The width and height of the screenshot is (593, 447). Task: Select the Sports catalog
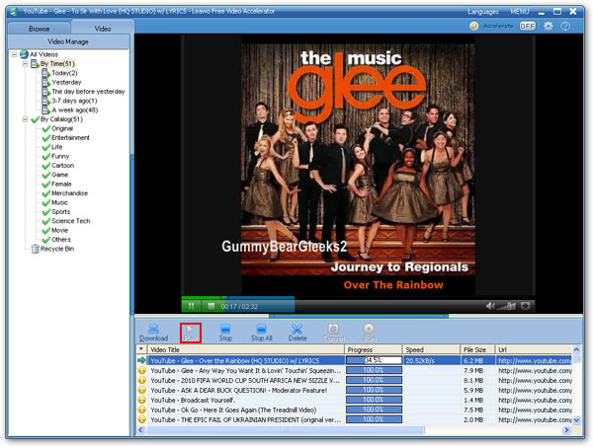(61, 212)
